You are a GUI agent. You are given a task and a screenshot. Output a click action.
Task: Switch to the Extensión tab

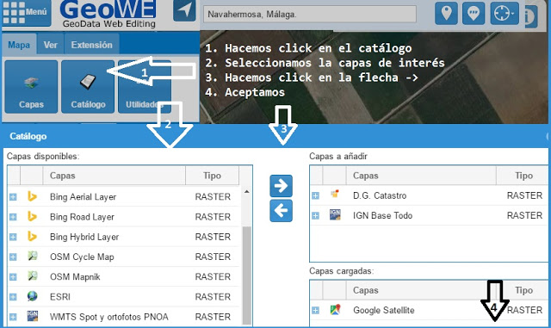pos(92,45)
